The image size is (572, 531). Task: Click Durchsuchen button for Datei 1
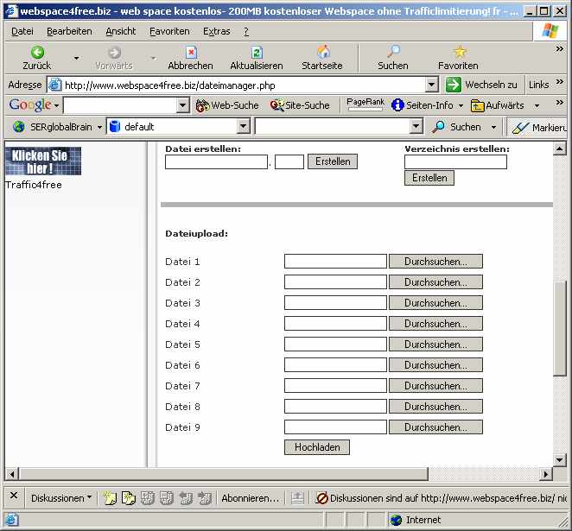[x=435, y=262]
